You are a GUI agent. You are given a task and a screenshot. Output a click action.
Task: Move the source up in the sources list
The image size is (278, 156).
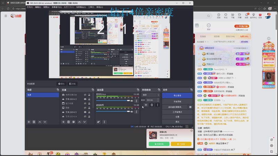pos(80,122)
